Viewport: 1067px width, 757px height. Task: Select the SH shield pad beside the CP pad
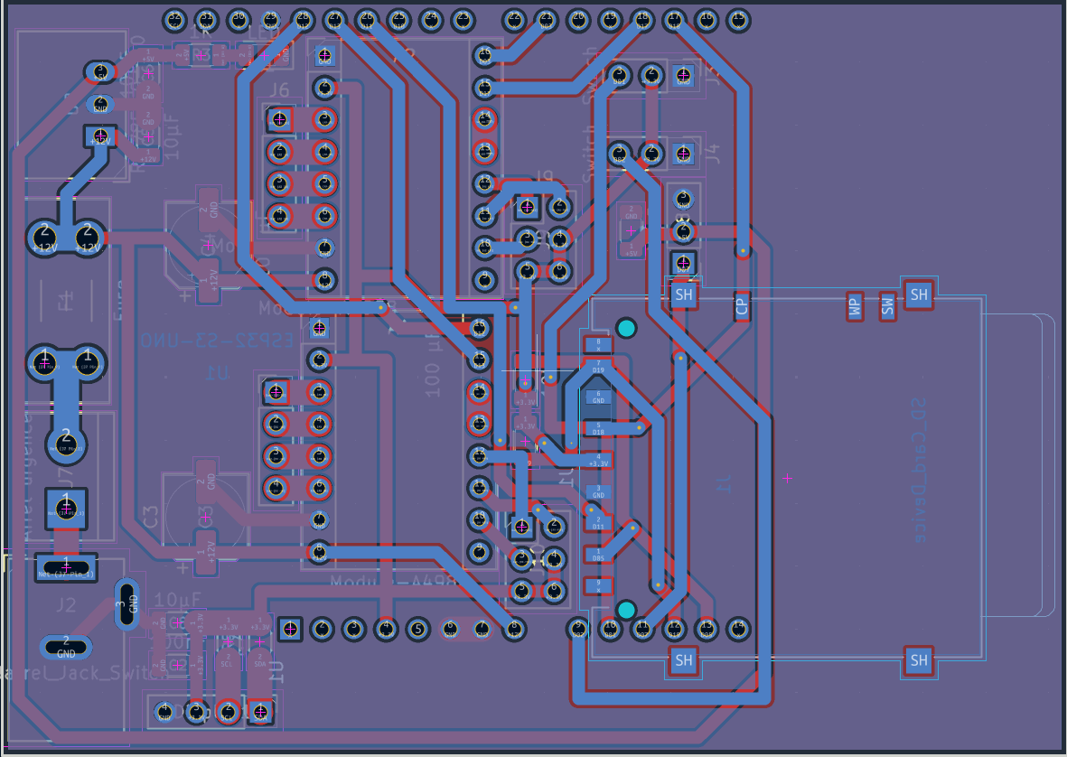click(683, 294)
